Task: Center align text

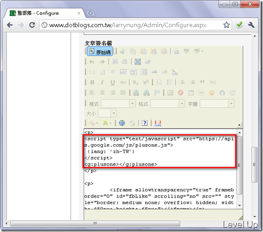Action: pyautogui.click(x=102, y=93)
